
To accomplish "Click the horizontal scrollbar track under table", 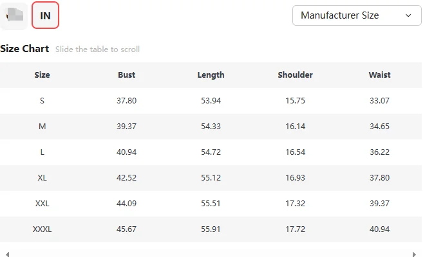I will (211, 254).
